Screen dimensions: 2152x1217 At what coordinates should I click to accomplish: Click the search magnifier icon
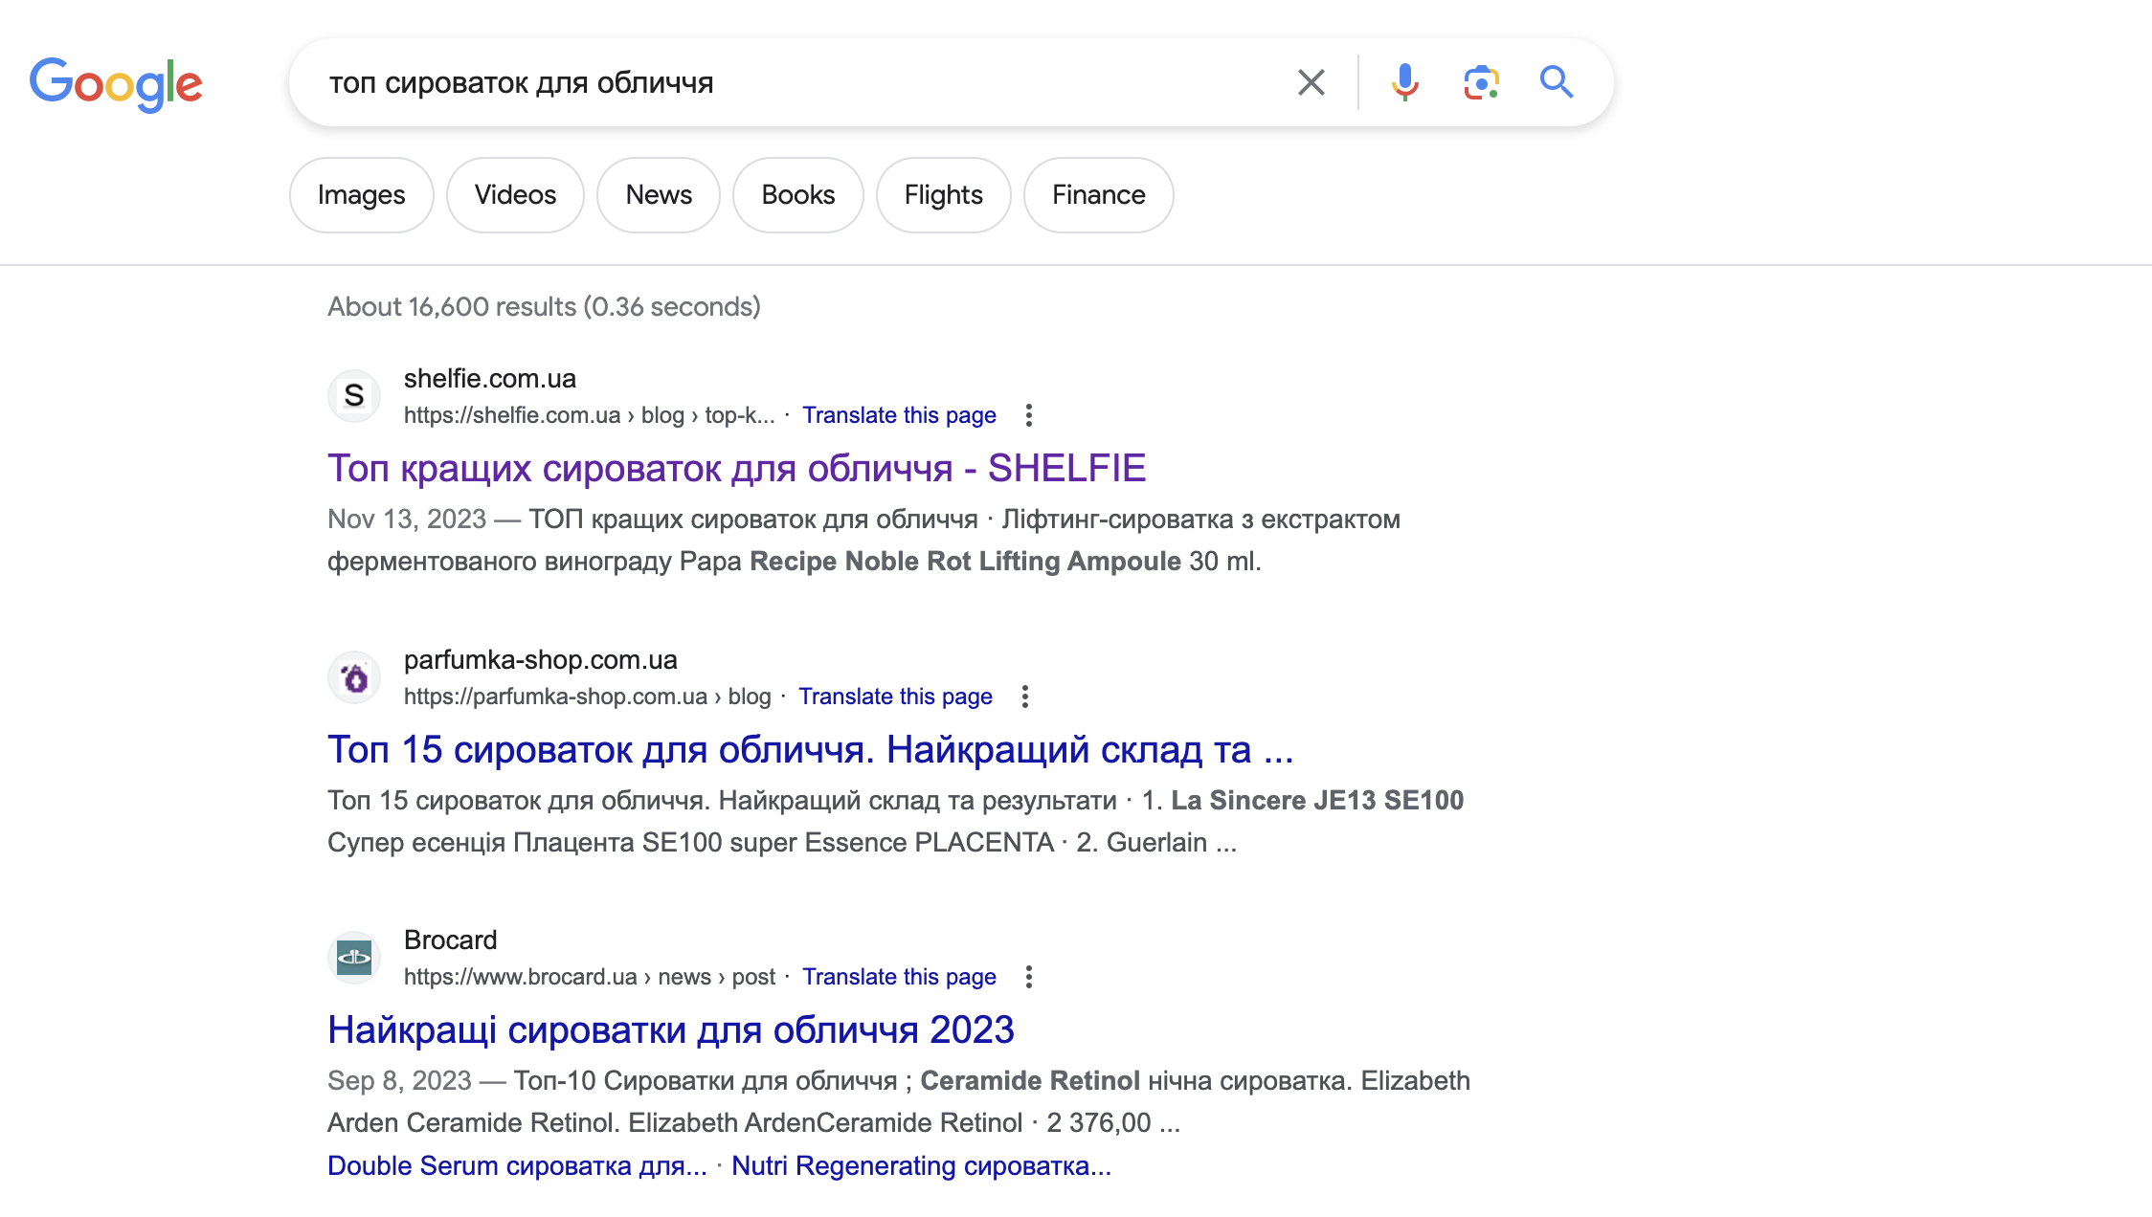pyautogui.click(x=1556, y=83)
